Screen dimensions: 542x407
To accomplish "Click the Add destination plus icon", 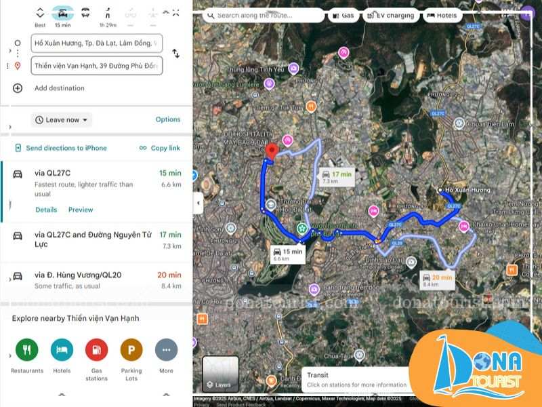I will pos(18,88).
